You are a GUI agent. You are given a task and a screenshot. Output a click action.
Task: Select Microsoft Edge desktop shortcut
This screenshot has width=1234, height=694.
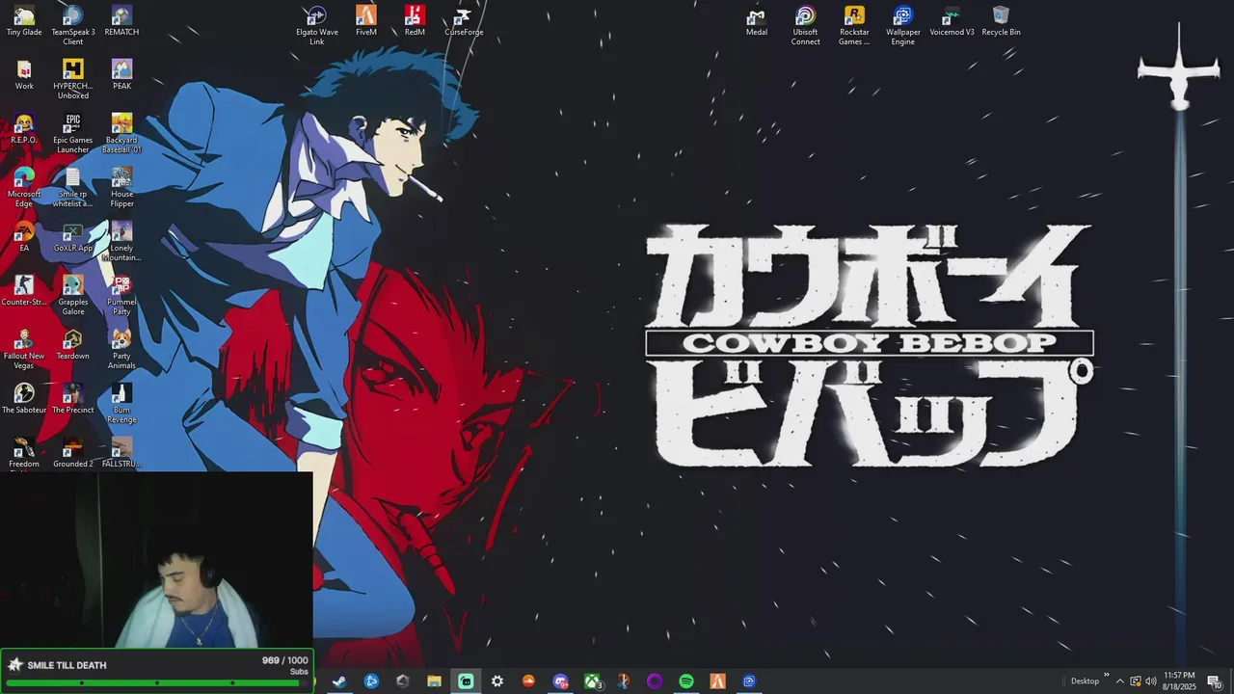coord(24,187)
